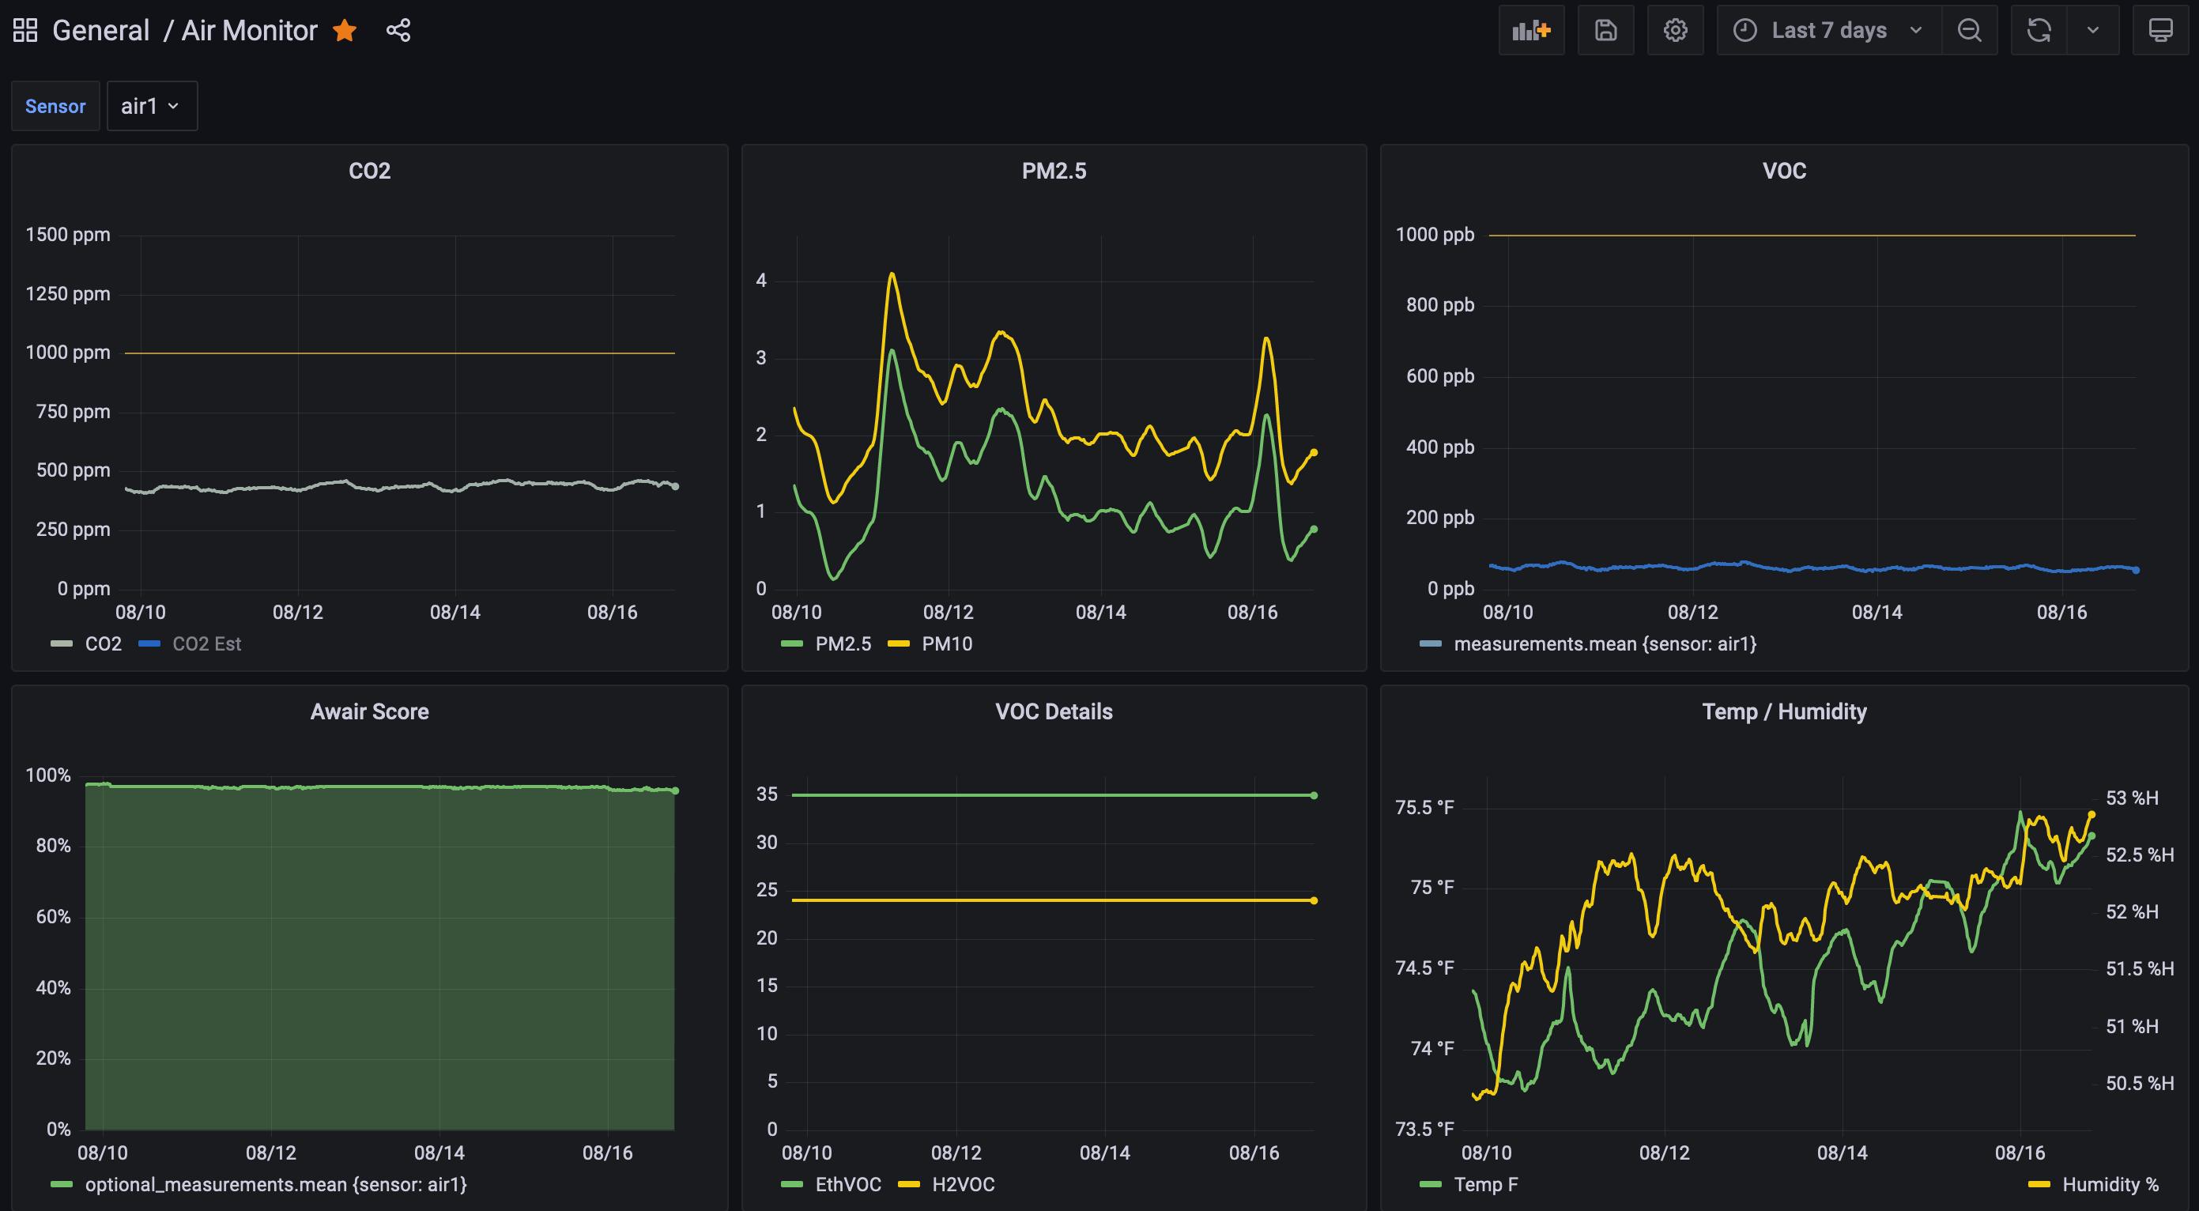Expand the air1 sensor dropdown
2199x1211 pixels.
pyautogui.click(x=151, y=106)
